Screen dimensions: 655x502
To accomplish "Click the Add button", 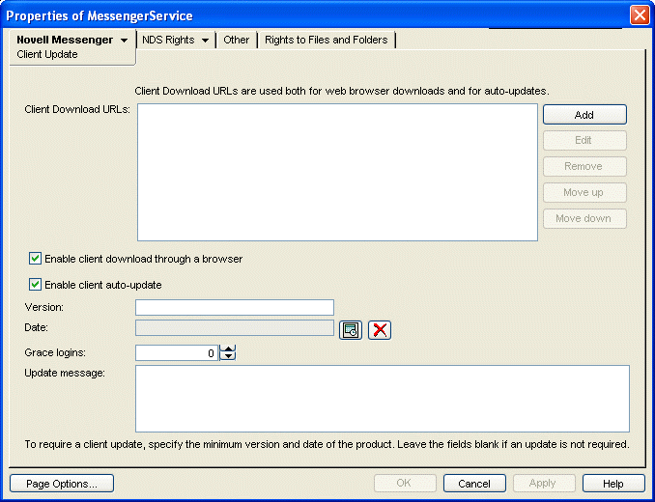I will click(x=584, y=115).
